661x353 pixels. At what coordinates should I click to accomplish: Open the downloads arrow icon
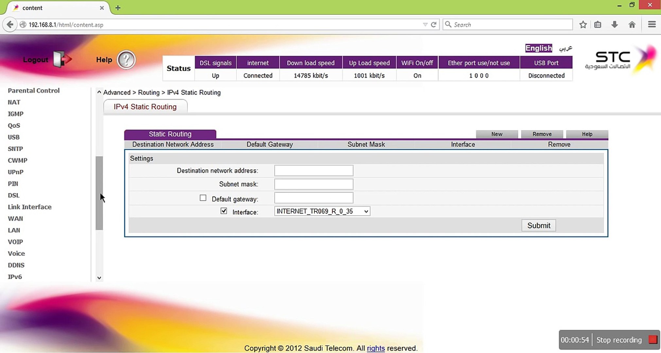click(615, 25)
